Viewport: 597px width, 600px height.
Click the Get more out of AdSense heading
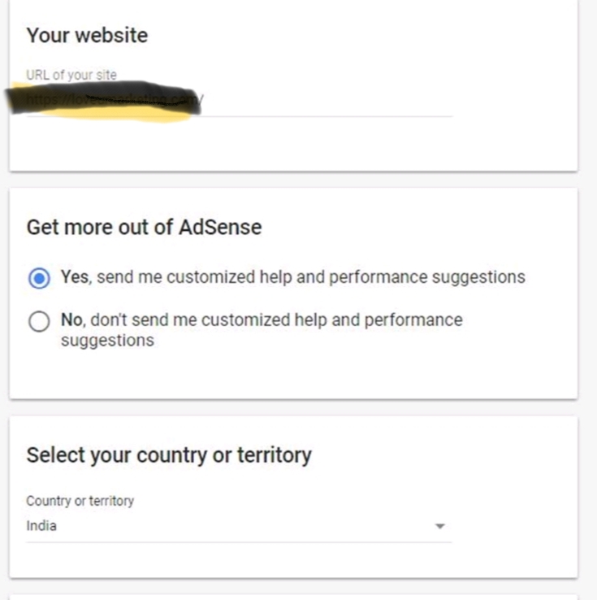144,228
